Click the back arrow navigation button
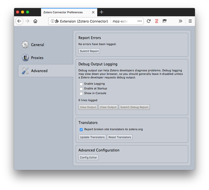The width and height of the screenshot is (209, 190). click(19, 21)
